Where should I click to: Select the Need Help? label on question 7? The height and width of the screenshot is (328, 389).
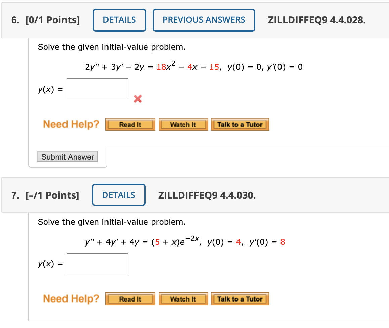click(71, 298)
